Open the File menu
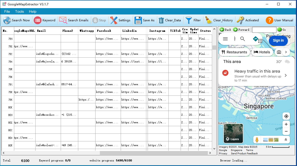 coord(7,11)
